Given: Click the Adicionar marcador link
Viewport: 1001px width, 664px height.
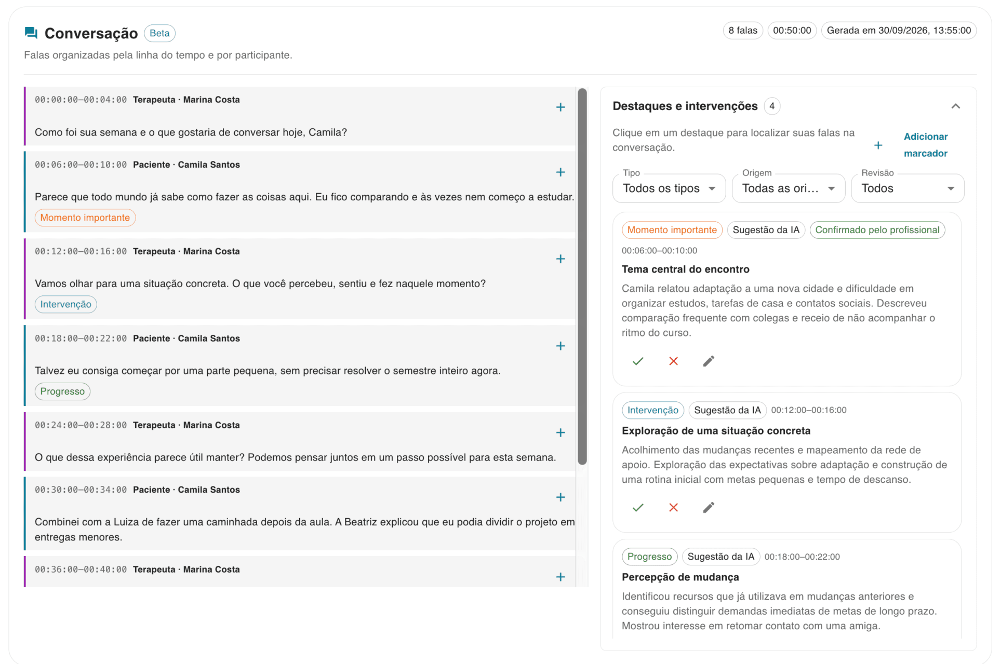Looking at the screenshot, I should coord(925,145).
